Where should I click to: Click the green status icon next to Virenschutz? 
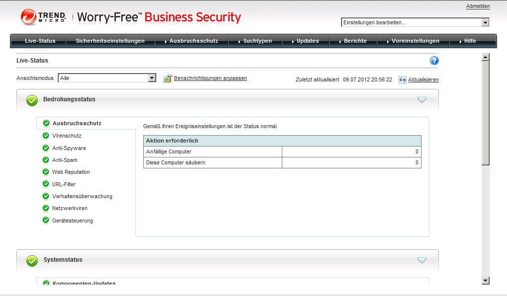(46, 136)
